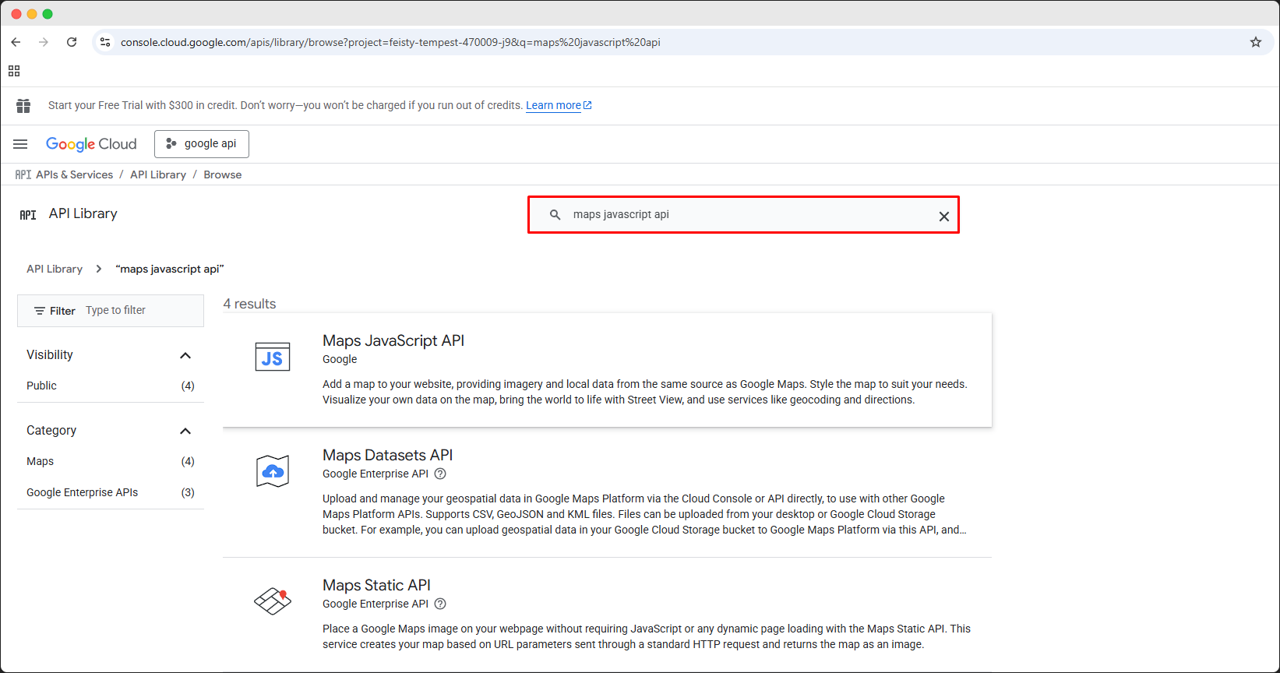Clear the search with X icon
The width and height of the screenshot is (1280, 673).
pos(943,217)
